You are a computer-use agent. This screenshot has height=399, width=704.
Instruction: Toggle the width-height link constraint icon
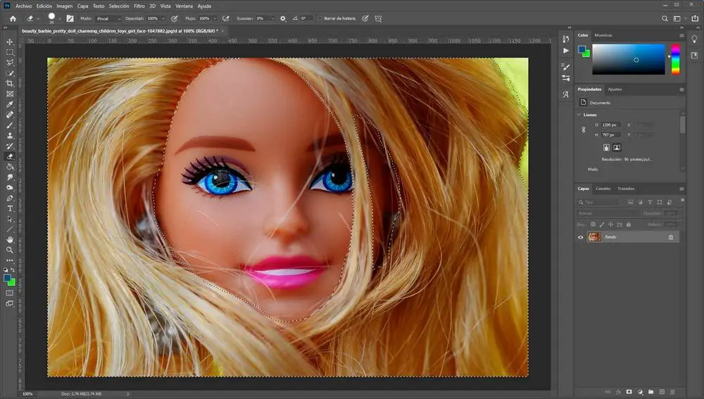(x=583, y=129)
